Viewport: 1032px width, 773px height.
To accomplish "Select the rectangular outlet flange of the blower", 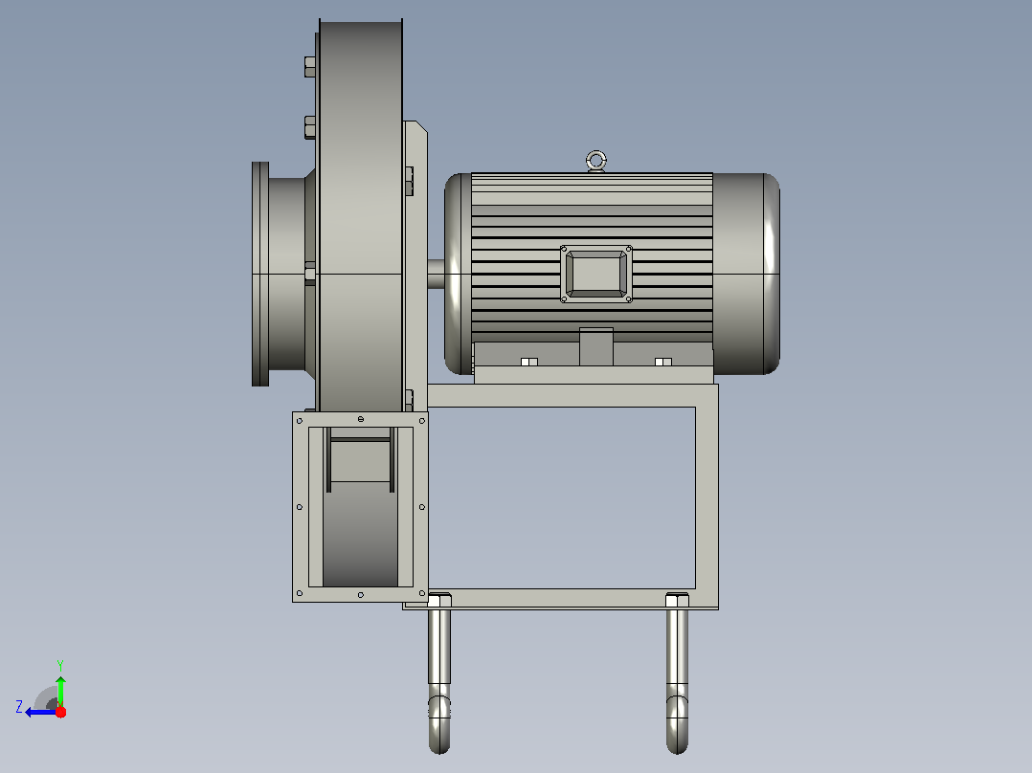I will [360, 506].
